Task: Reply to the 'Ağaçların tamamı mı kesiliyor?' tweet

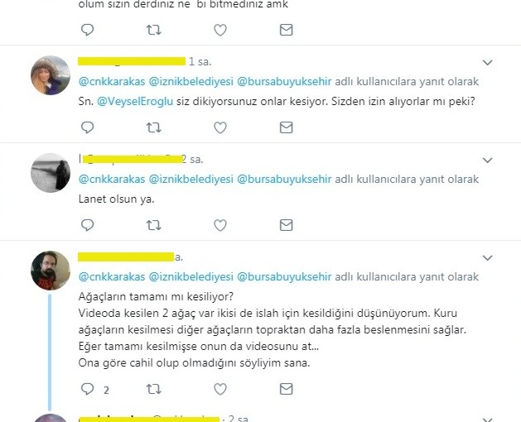Action: click(x=88, y=389)
